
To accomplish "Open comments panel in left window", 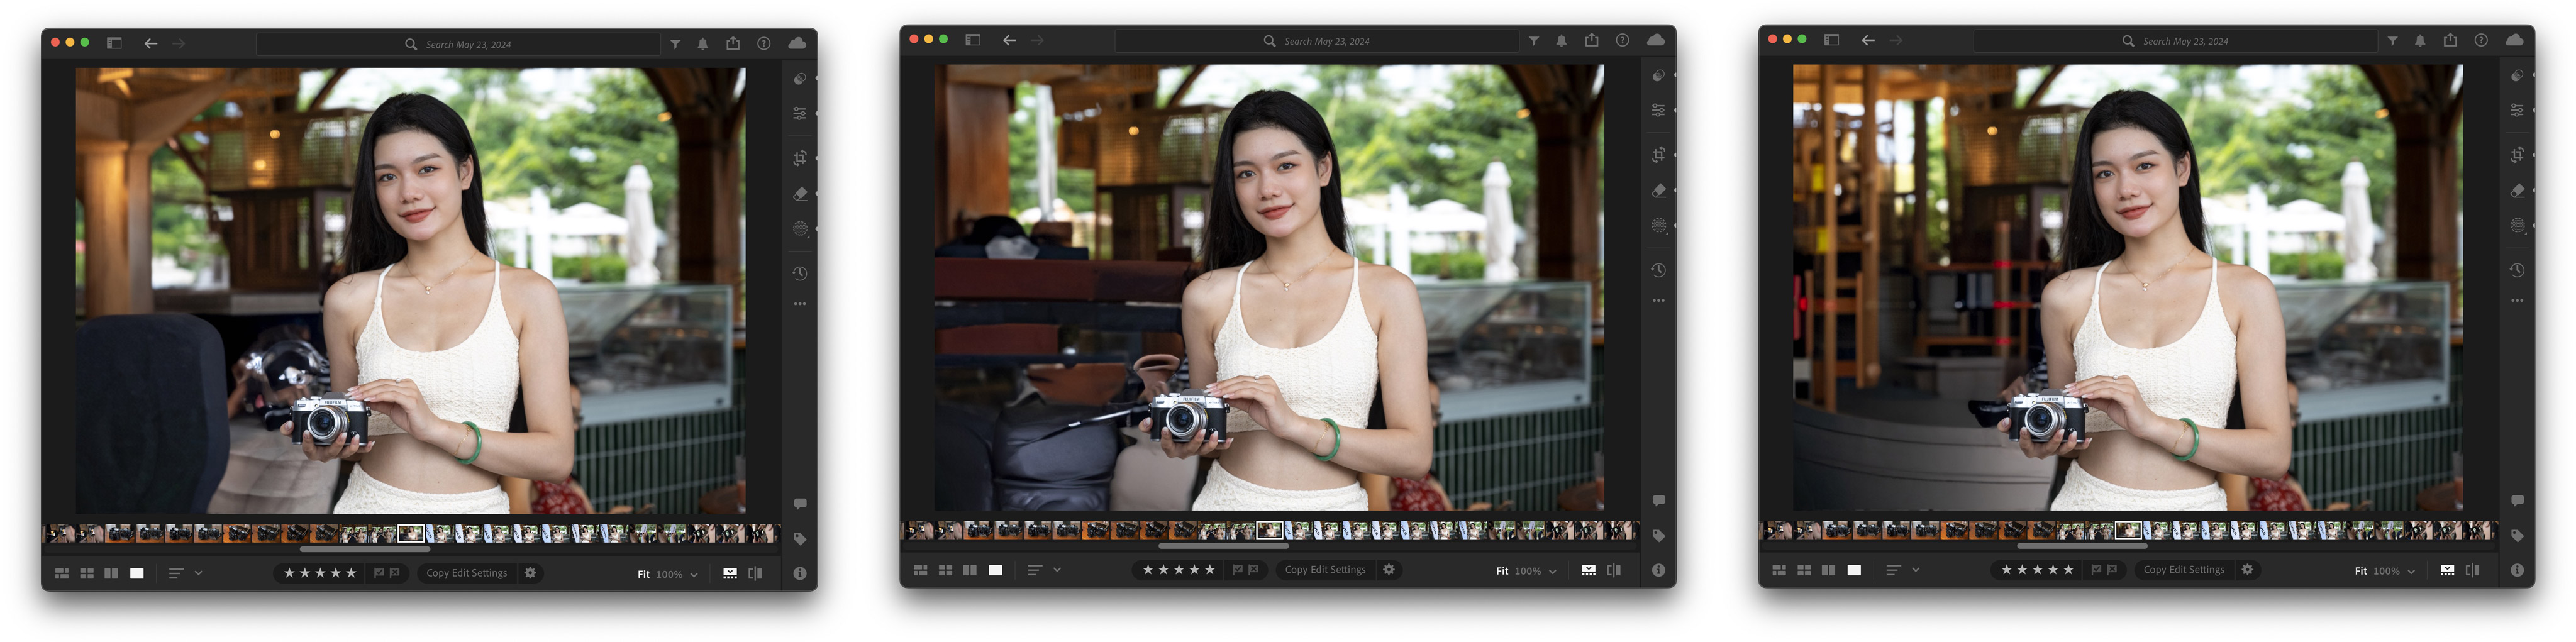I will point(800,504).
